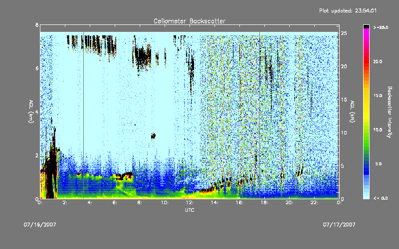Click the "Ceilometer Backscatter" plot title
Screen dimensions: 399x249
tap(190, 21)
